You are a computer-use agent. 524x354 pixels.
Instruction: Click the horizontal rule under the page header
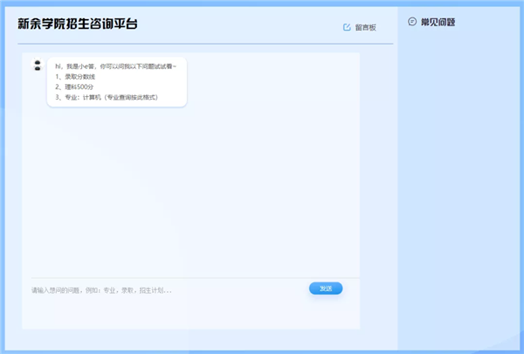point(205,43)
